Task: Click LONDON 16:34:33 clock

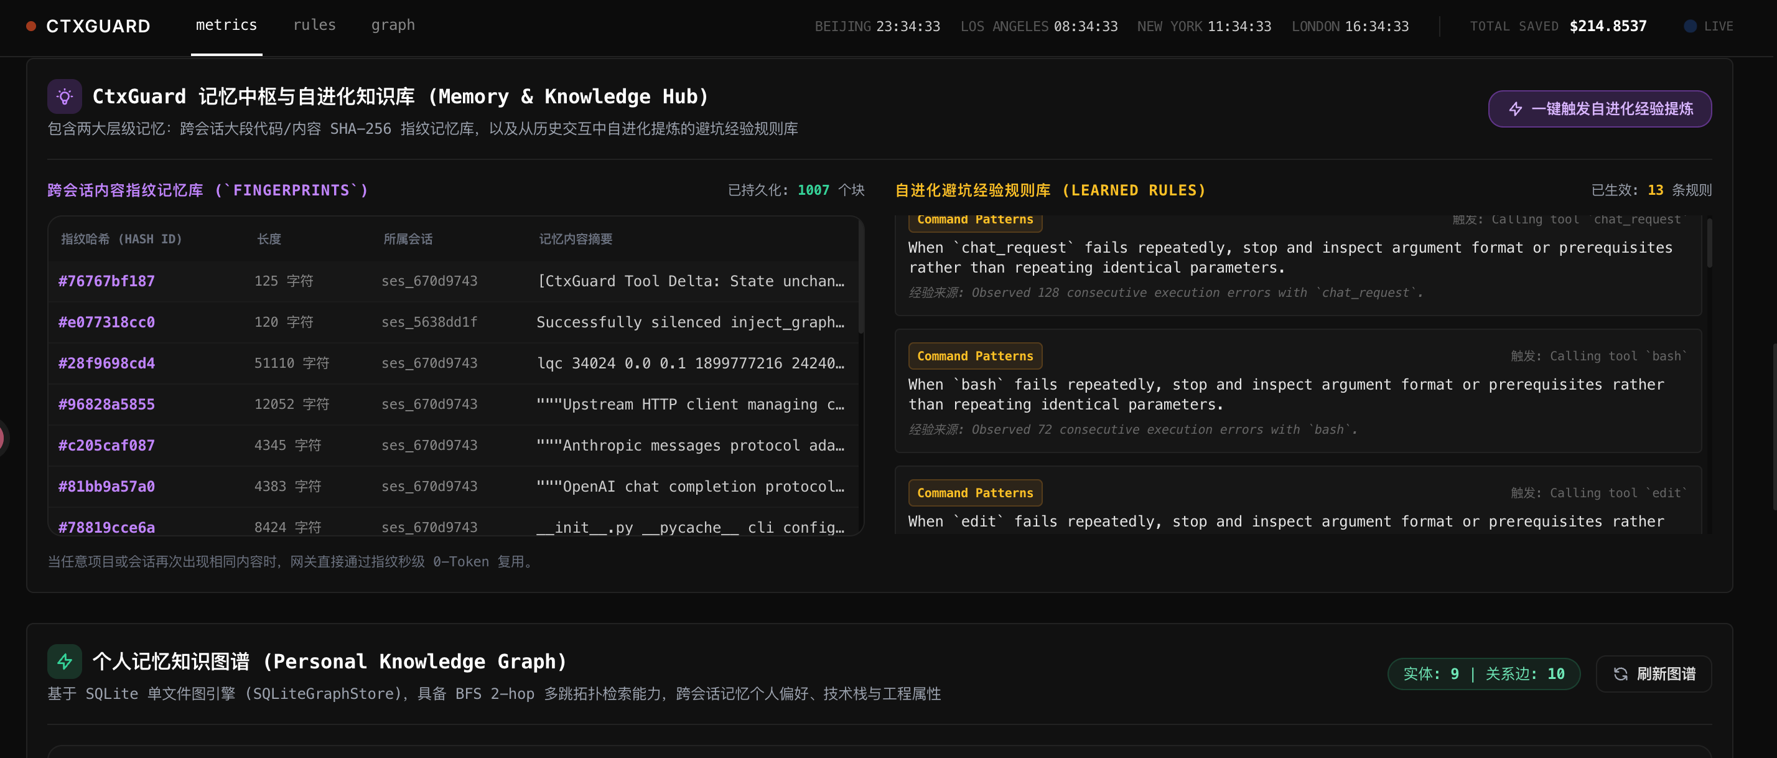Action: click(1350, 26)
